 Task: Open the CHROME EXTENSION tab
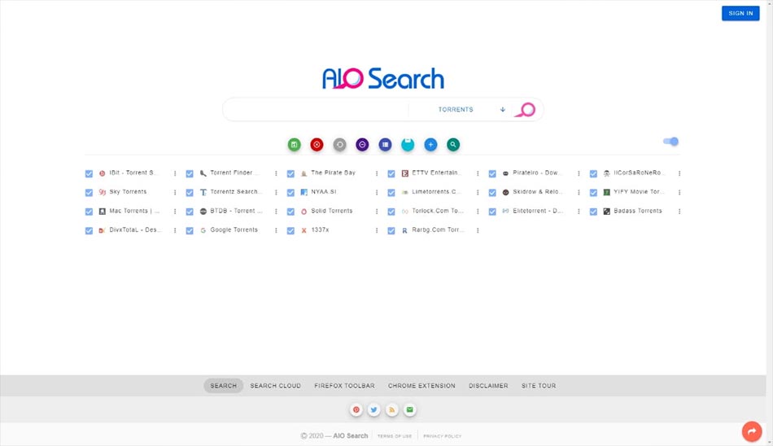click(x=421, y=386)
